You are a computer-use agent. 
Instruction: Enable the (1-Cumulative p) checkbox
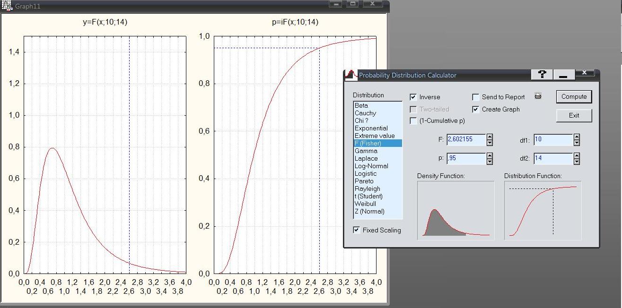pos(413,121)
